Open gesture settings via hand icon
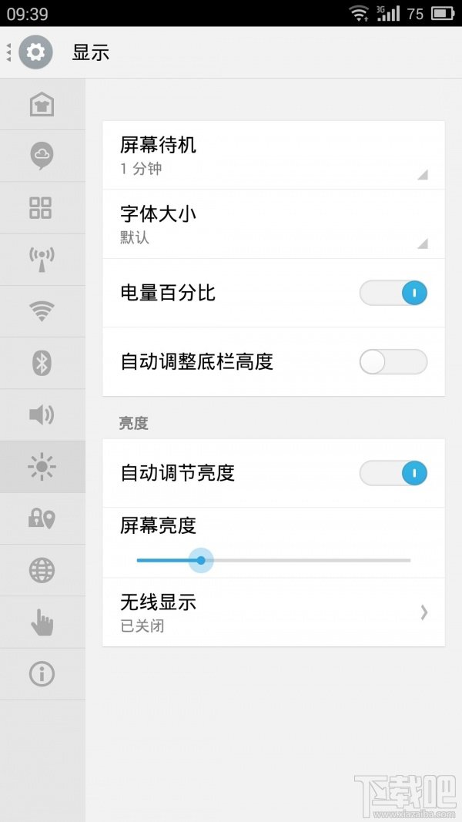This screenshot has height=822, width=462. pos(42,622)
